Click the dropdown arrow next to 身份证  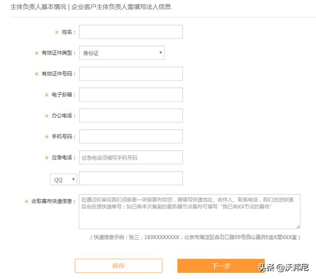pos(160,53)
